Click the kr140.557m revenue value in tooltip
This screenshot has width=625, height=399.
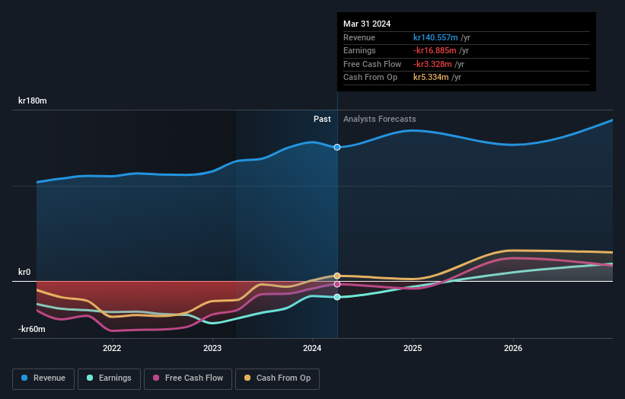click(435, 37)
